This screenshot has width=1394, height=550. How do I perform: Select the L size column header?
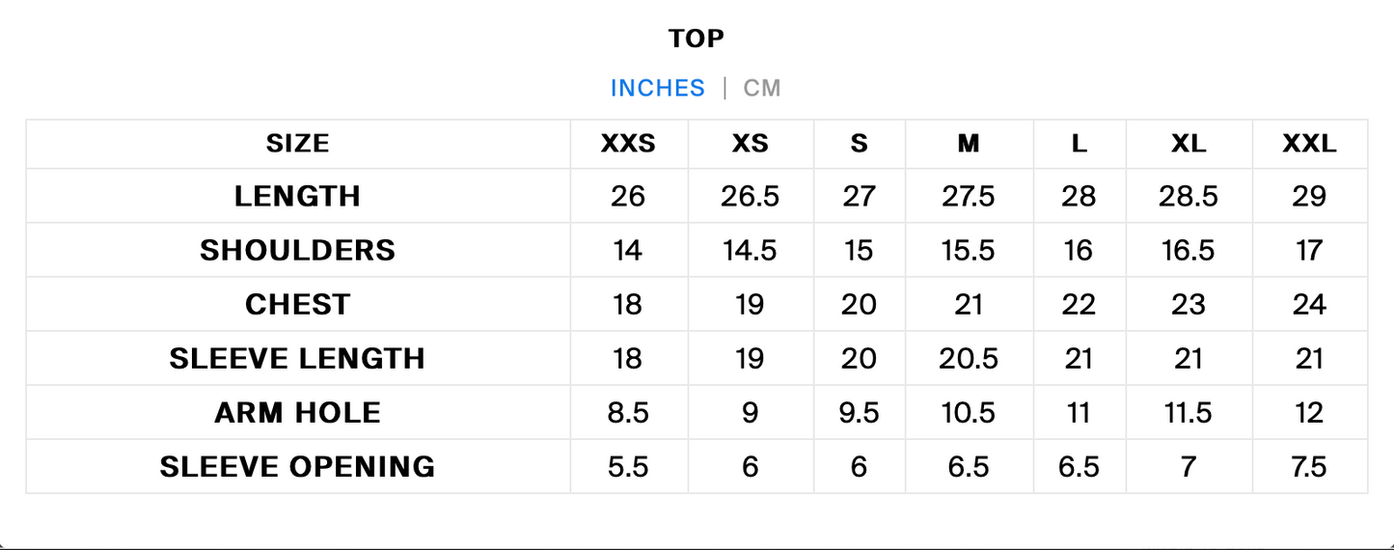click(1079, 144)
